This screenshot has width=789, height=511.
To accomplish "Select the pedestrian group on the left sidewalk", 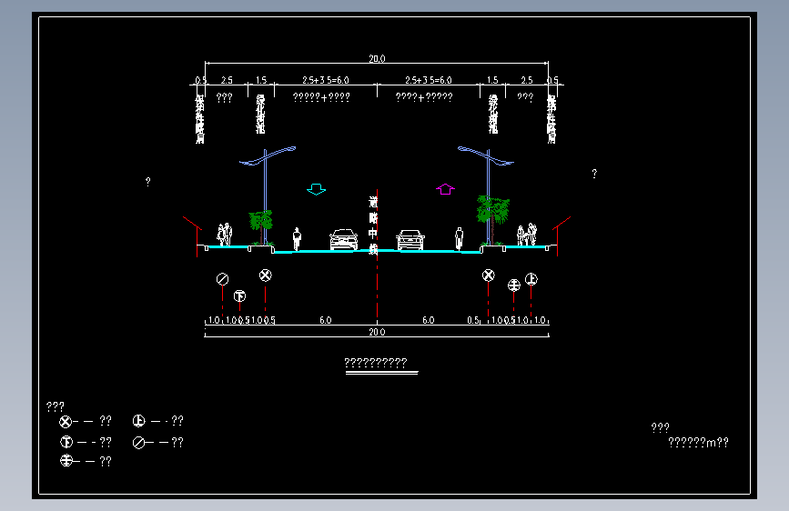I will [225, 235].
